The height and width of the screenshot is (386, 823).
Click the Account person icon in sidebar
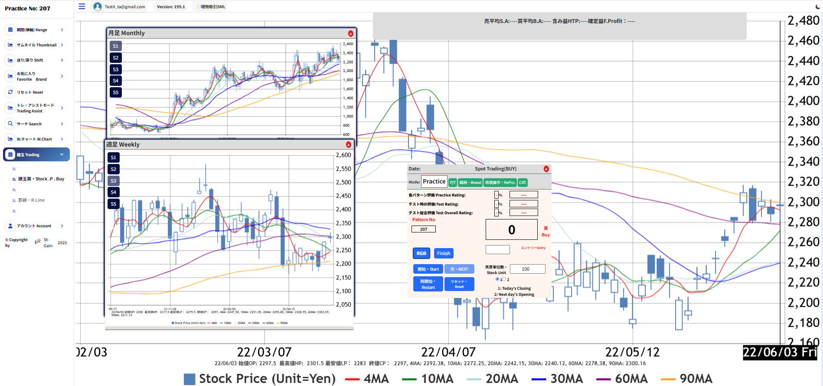pyautogui.click(x=10, y=226)
